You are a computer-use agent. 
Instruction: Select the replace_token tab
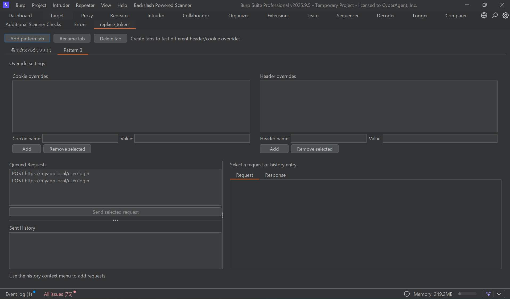(114, 24)
